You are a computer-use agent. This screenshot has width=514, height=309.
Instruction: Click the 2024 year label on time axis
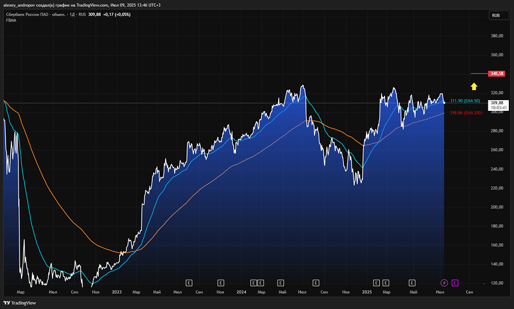point(241,292)
